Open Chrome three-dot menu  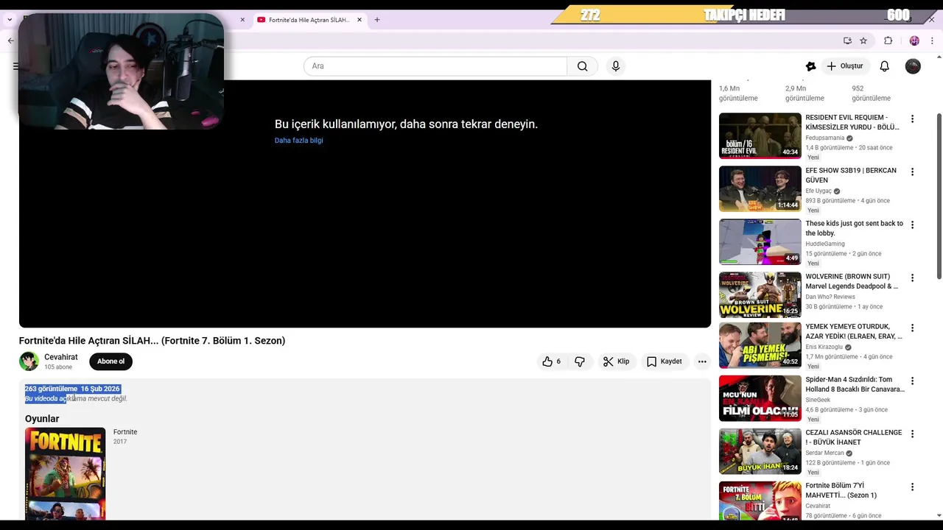click(x=932, y=40)
